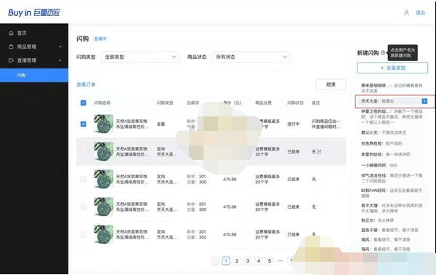
Task: Click username 齐天大圣 in comments
Action: (x=370, y=101)
